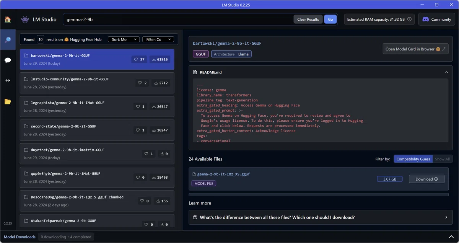Open the Local Server double-arrow icon
The height and width of the screenshot is (243, 459).
[8, 80]
